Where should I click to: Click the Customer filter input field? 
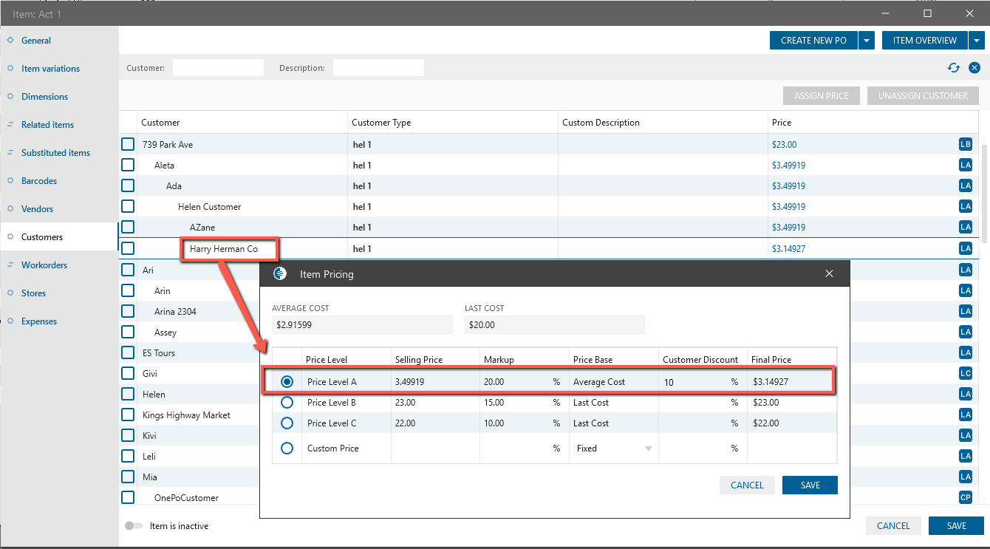pos(218,68)
